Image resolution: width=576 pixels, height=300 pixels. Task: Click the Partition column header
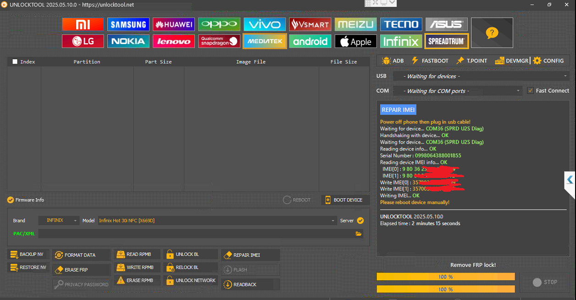(87, 61)
